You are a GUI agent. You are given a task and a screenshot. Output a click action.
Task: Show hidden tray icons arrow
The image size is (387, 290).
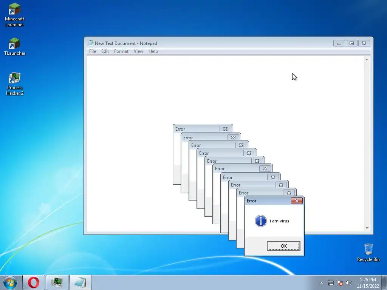coord(321,283)
